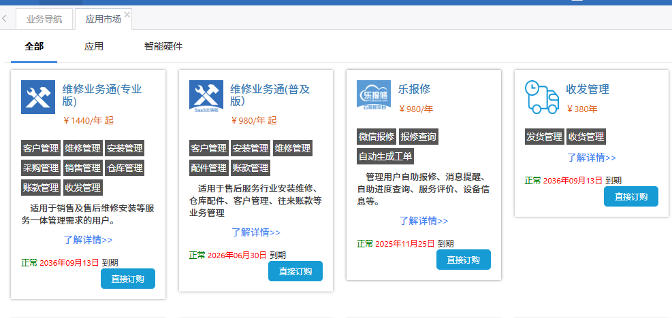Click the 收发管理 delivery truck icon
Image resolution: width=672 pixels, height=318 pixels.
tap(542, 96)
